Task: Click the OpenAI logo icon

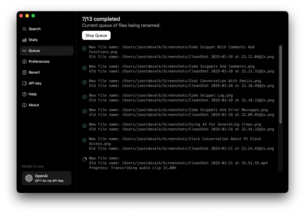Action: point(29,178)
